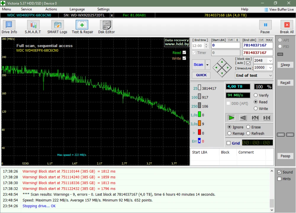Click the Start LBA input field
Image resolution: width=296 pixels, height=213 pixels.
pos(226,45)
